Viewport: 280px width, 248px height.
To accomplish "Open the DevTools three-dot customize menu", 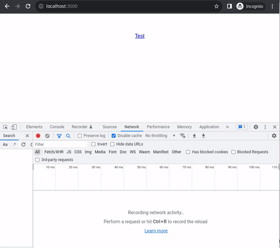I will coord(265,127).
